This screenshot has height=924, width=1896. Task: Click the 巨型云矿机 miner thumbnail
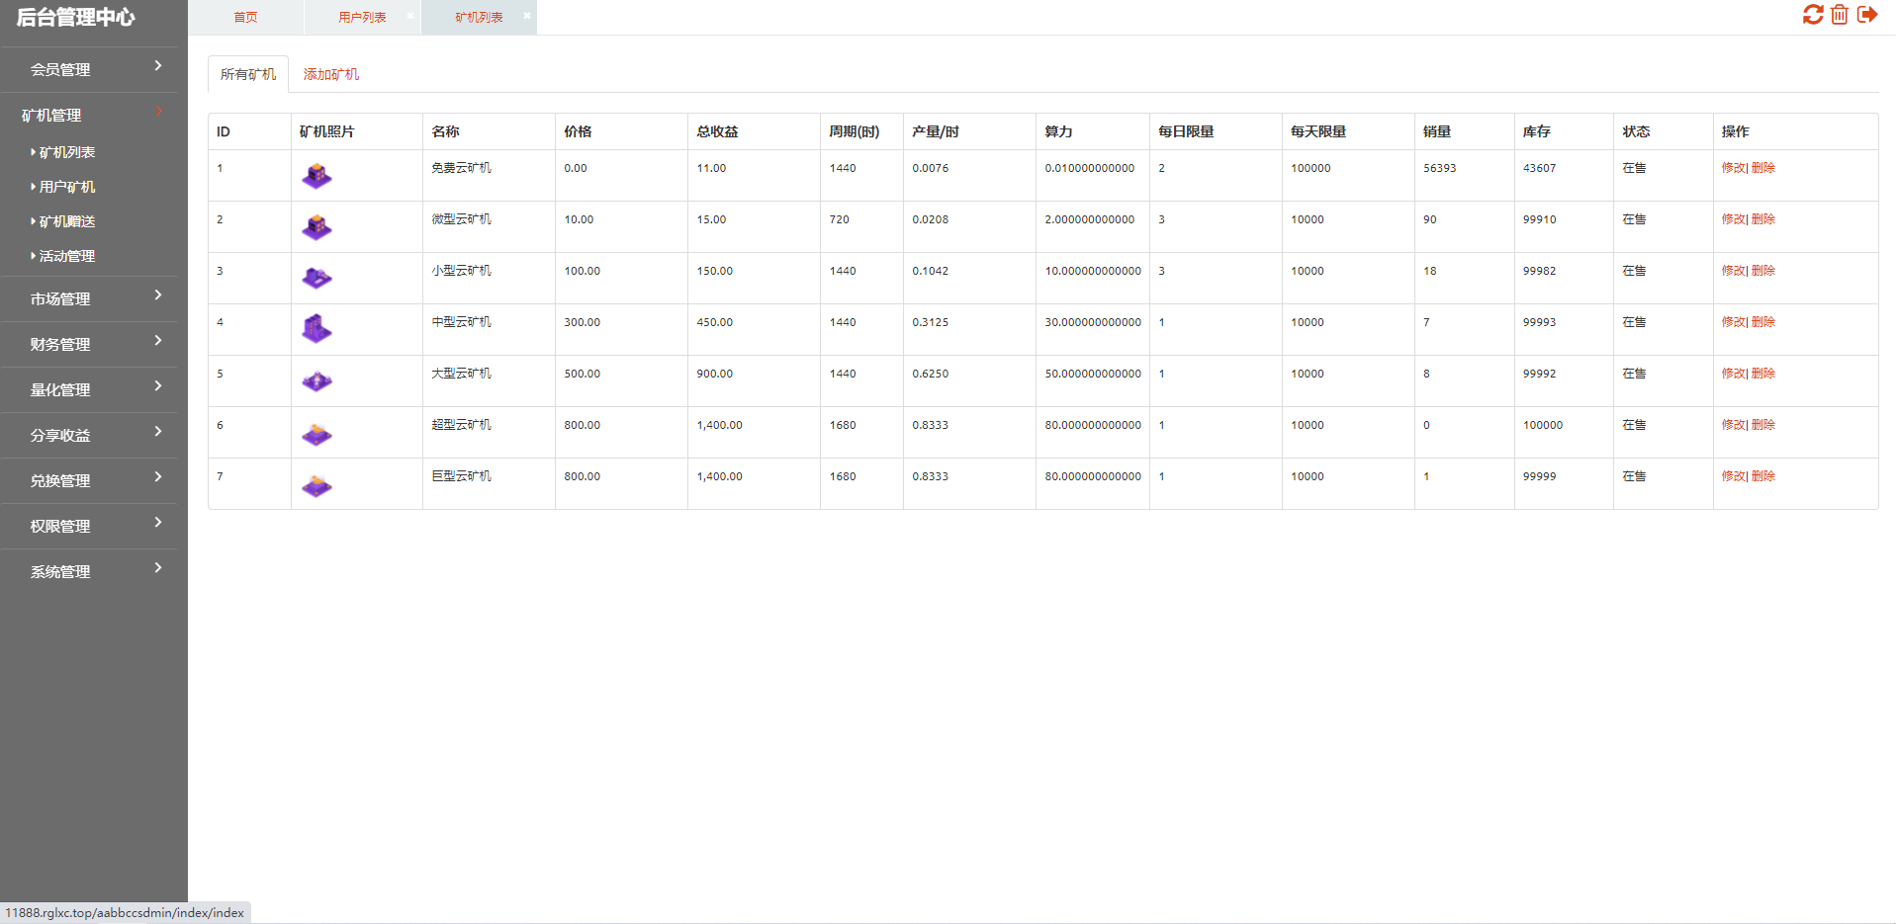click(316, 484)
